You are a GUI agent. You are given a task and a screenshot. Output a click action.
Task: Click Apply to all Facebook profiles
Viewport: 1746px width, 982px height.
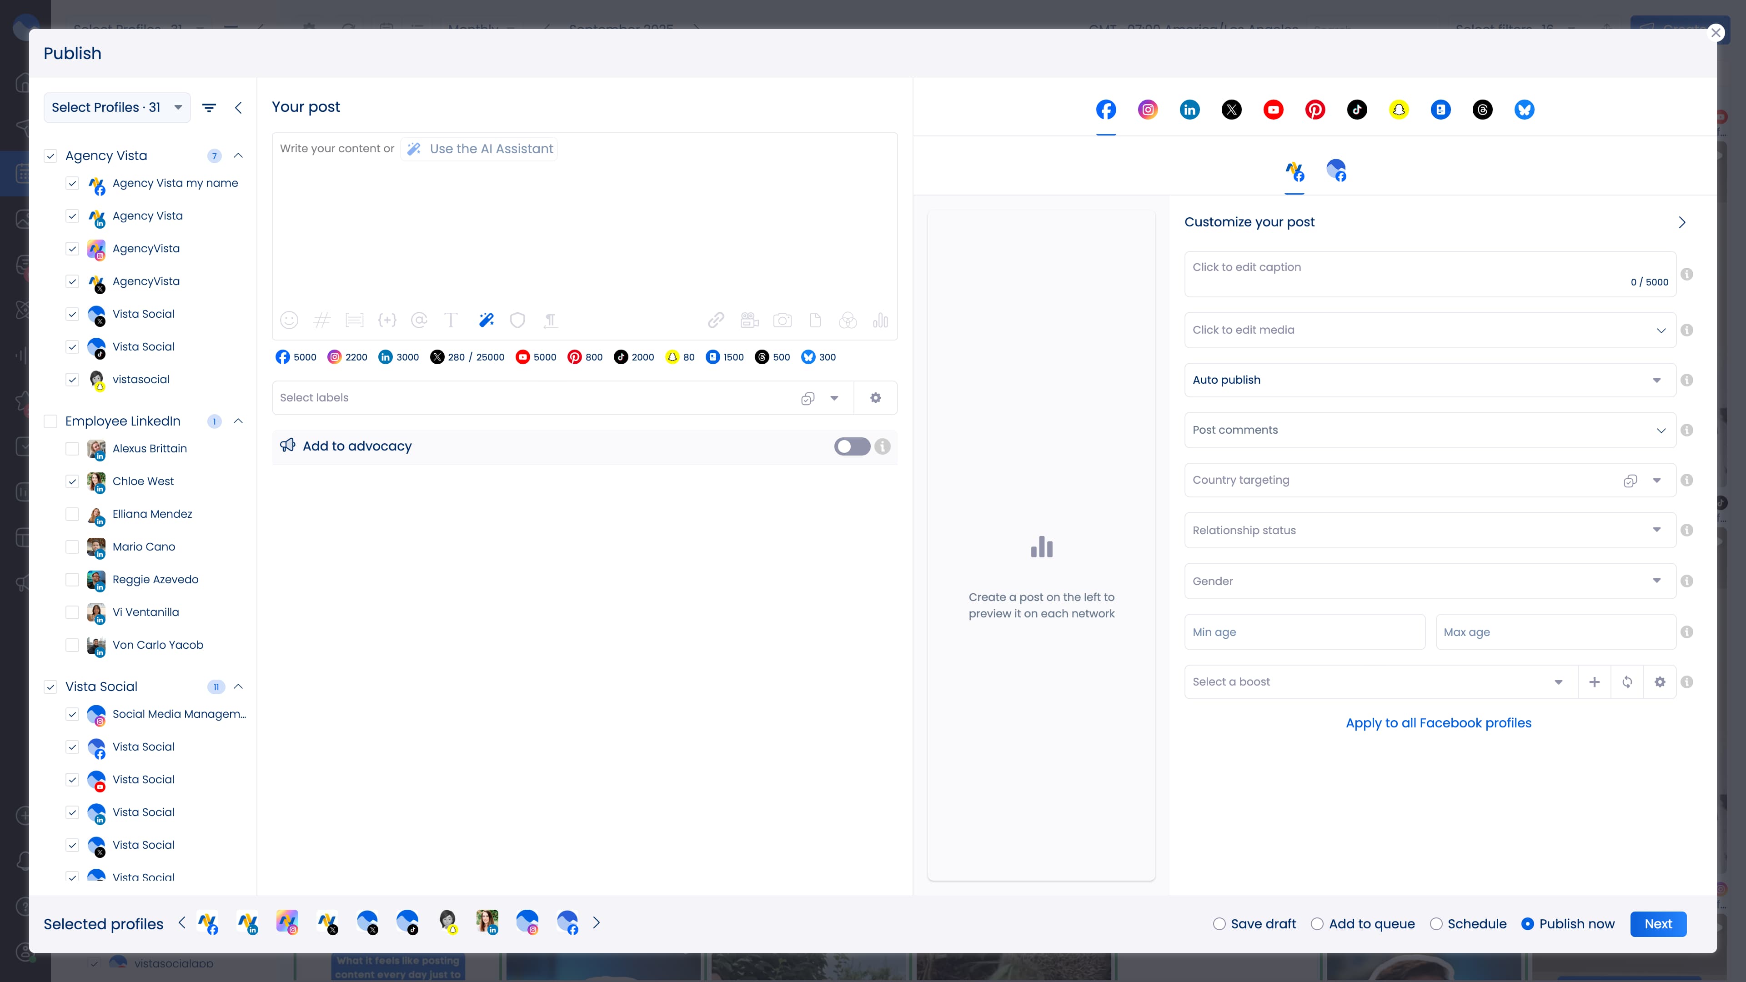pos(1438,722)
